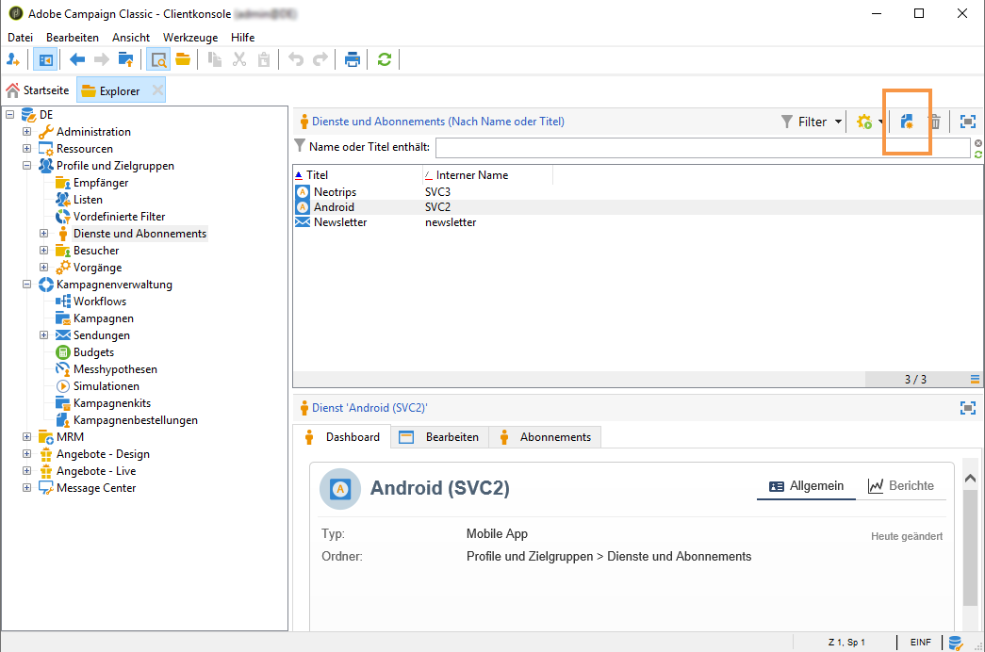
Task: Switch to the Startseite tab
Action: pos(39,90)
